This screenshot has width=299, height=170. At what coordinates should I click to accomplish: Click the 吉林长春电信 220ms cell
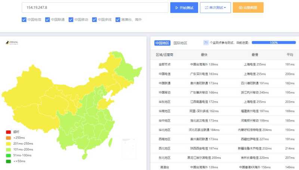[x=255, y=158]
